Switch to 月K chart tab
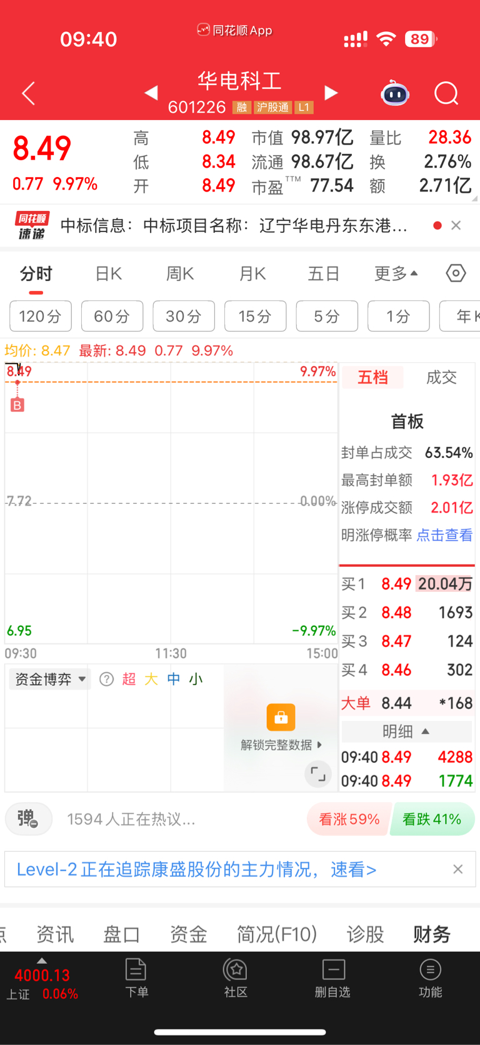This screenshot has width=480, height=1045. pyautogui.click(x=252, y=274)
